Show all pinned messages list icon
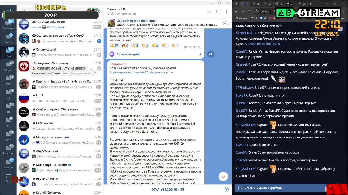 point(226,23)
